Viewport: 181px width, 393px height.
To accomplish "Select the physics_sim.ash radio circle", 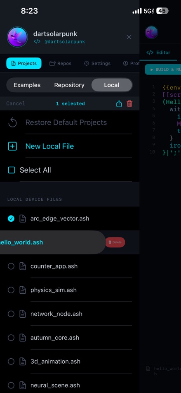I will pos(11,290).
